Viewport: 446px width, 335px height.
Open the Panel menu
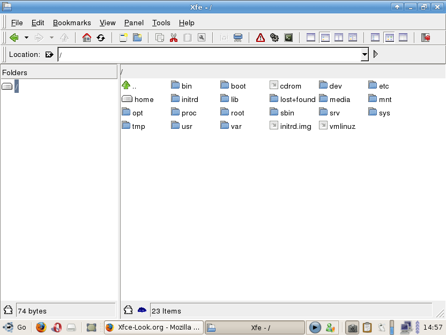[x=133, y=23]
